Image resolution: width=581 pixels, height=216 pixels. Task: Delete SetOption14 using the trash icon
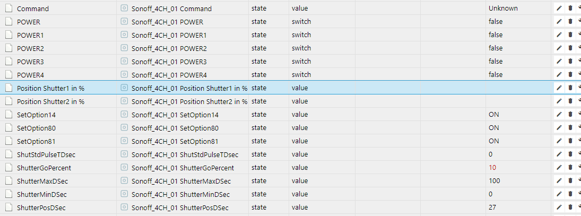(x=570, y=115)
